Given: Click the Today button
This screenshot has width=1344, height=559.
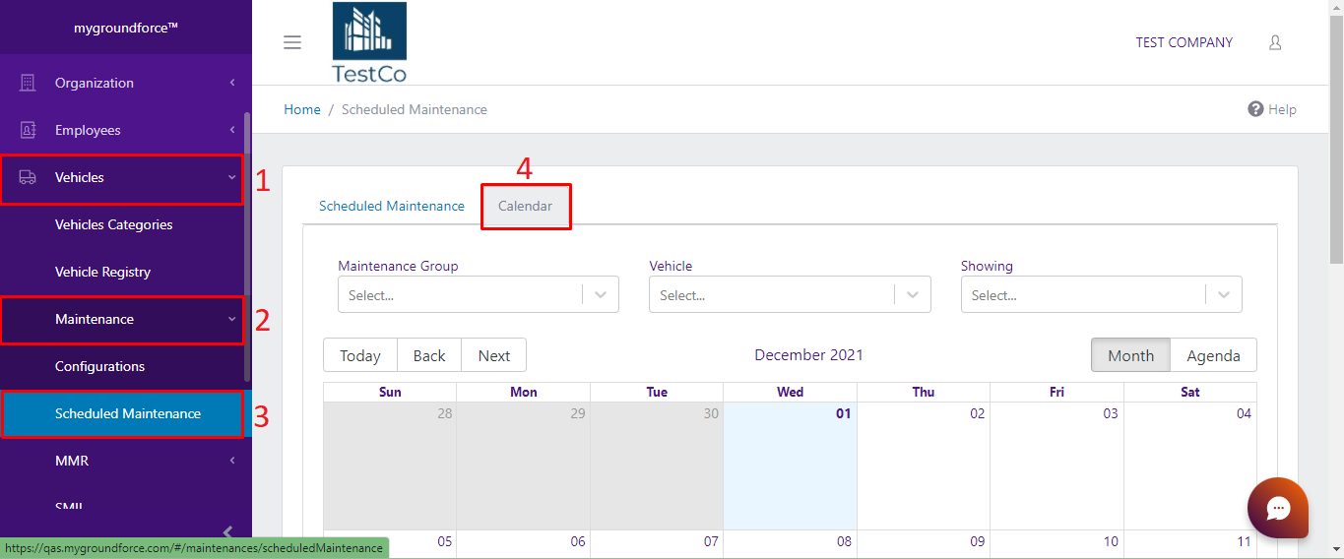Looking at the screenshot, I should pyautogui.click(x=360, y=355).
